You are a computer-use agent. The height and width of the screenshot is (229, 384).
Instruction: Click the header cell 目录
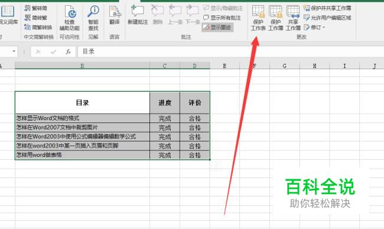pos(82,102)
